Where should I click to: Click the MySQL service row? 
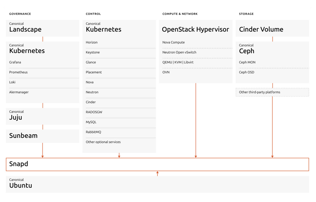point(121,123)
